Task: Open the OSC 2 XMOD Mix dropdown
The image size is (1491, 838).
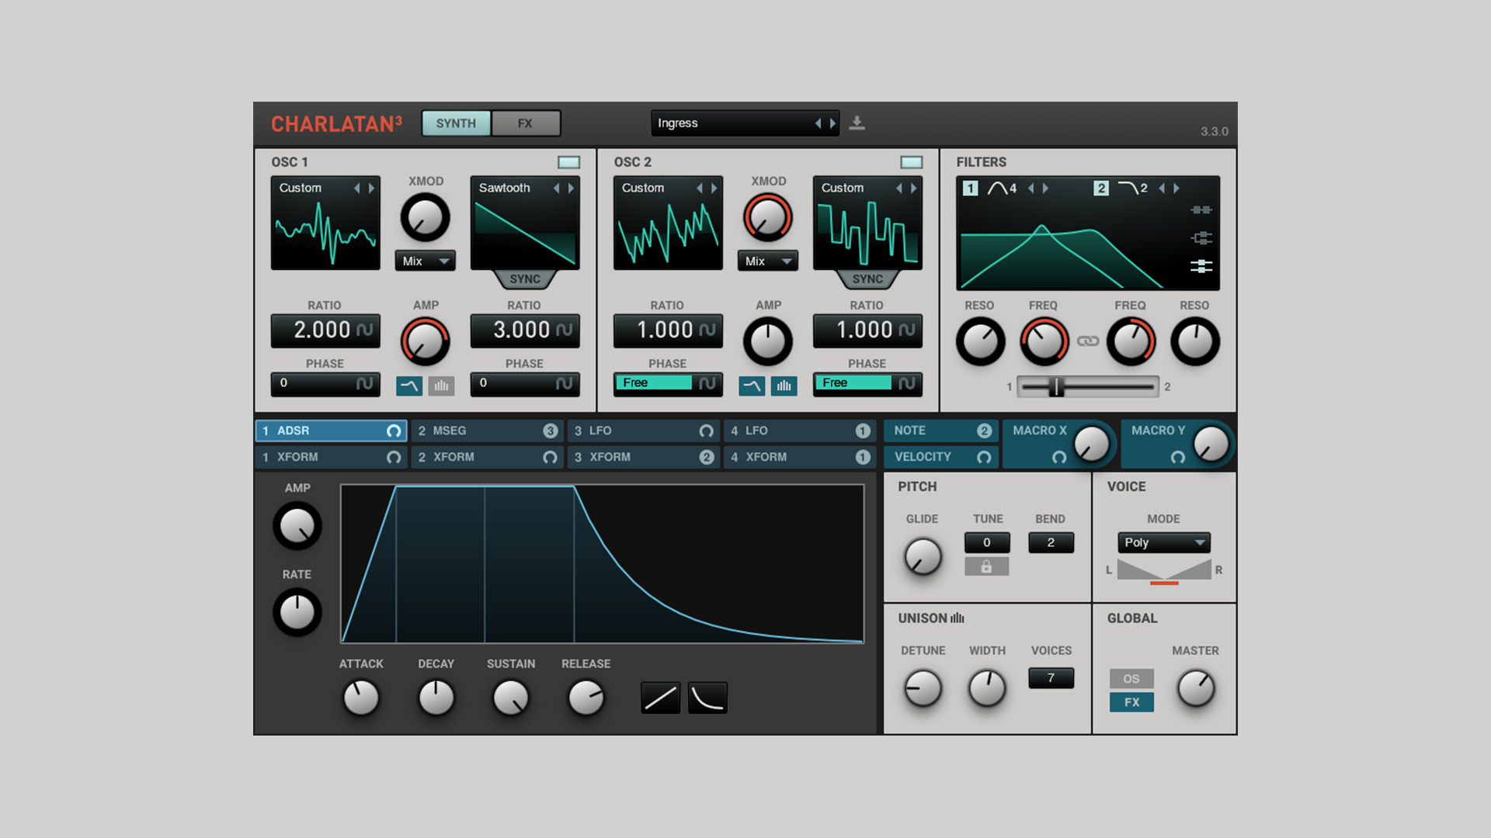Action: 767,261
